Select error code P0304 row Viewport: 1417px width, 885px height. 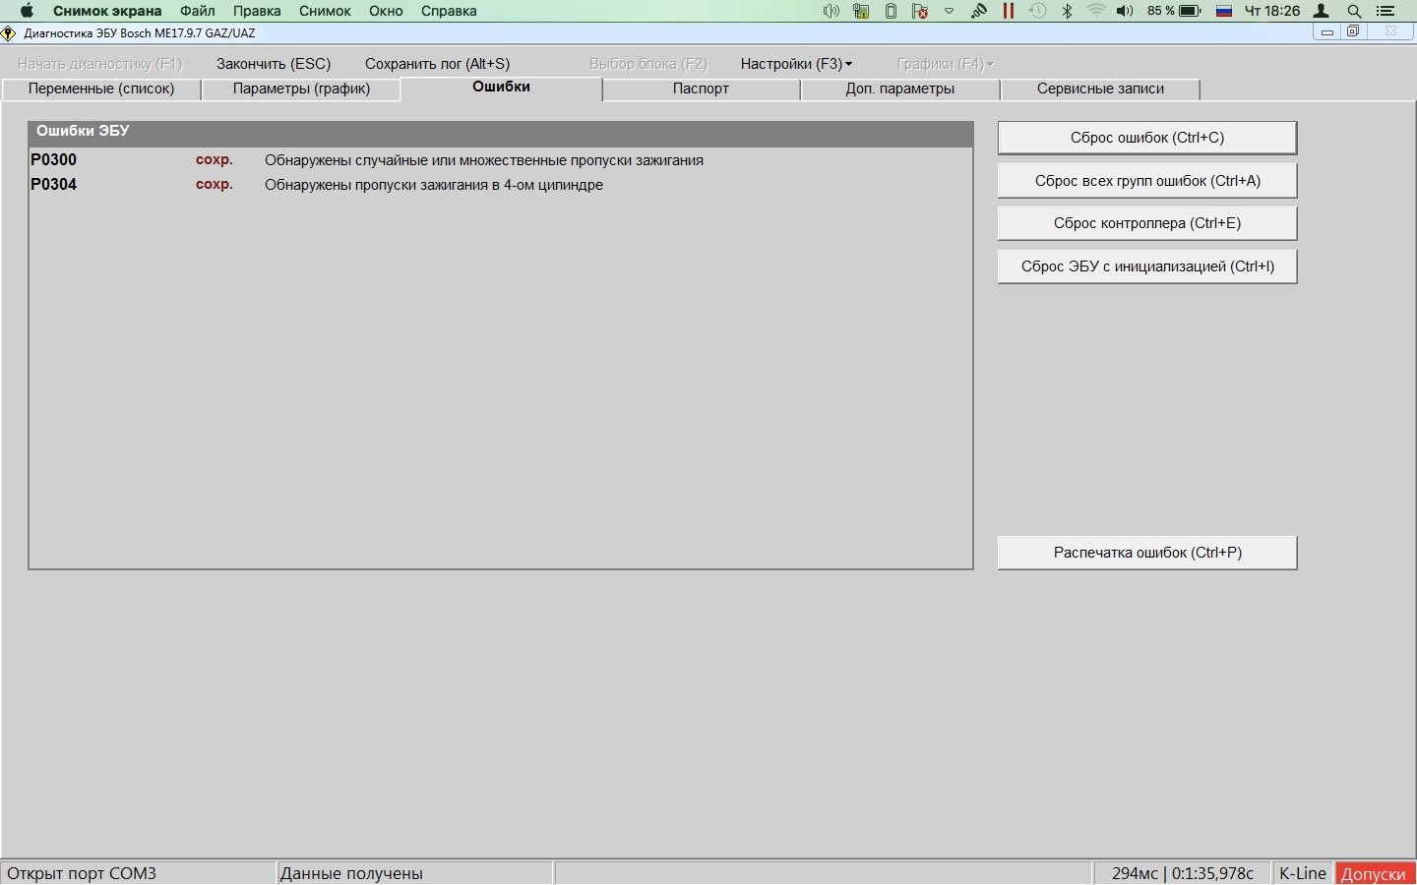[x=501, y=185]
